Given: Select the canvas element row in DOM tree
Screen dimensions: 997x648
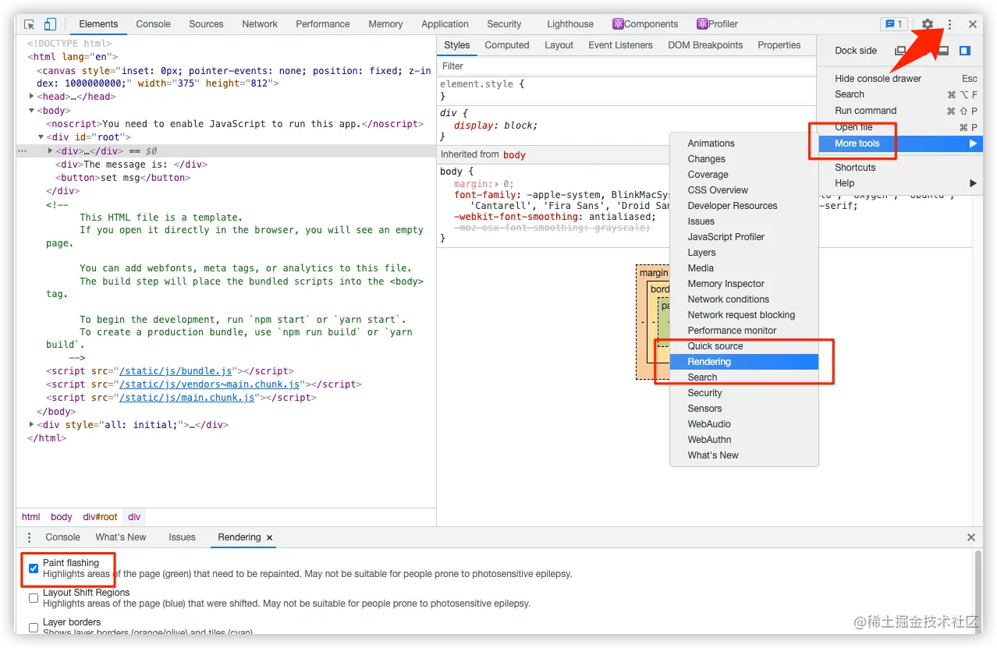Looking at the screenshot, I should tap(234, 77).
